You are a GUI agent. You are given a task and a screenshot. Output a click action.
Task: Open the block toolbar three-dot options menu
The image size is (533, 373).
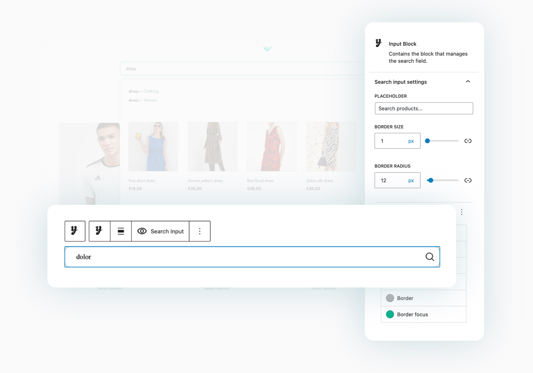[x=200, y=231]
